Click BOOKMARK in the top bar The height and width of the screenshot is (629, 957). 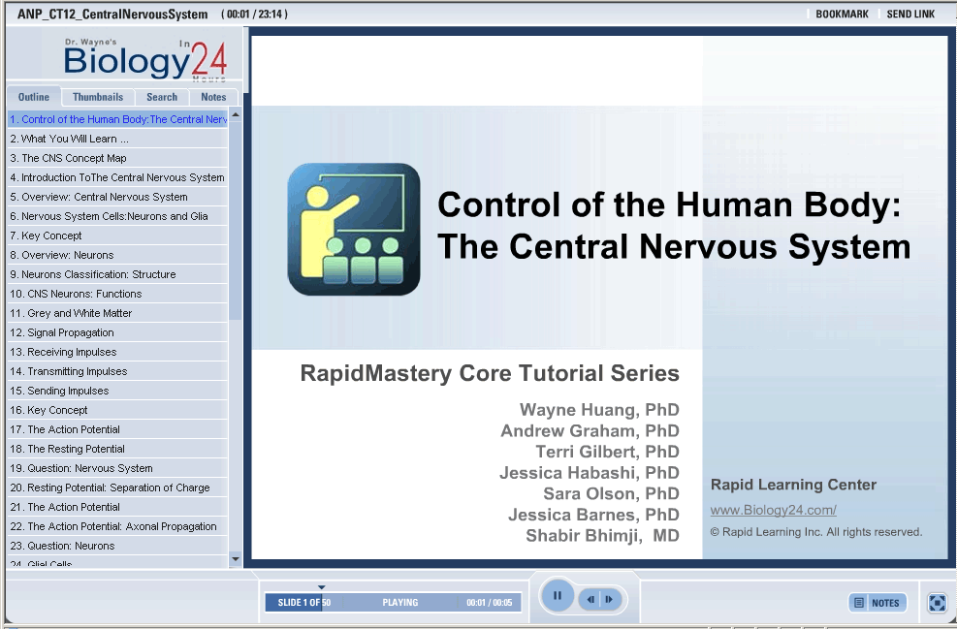842,15
